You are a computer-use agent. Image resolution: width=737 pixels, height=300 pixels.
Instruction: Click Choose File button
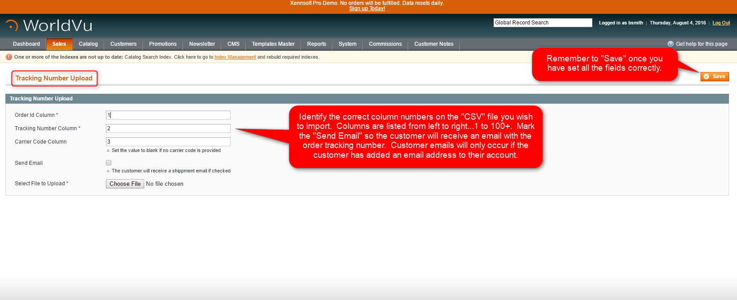[125, 184]
